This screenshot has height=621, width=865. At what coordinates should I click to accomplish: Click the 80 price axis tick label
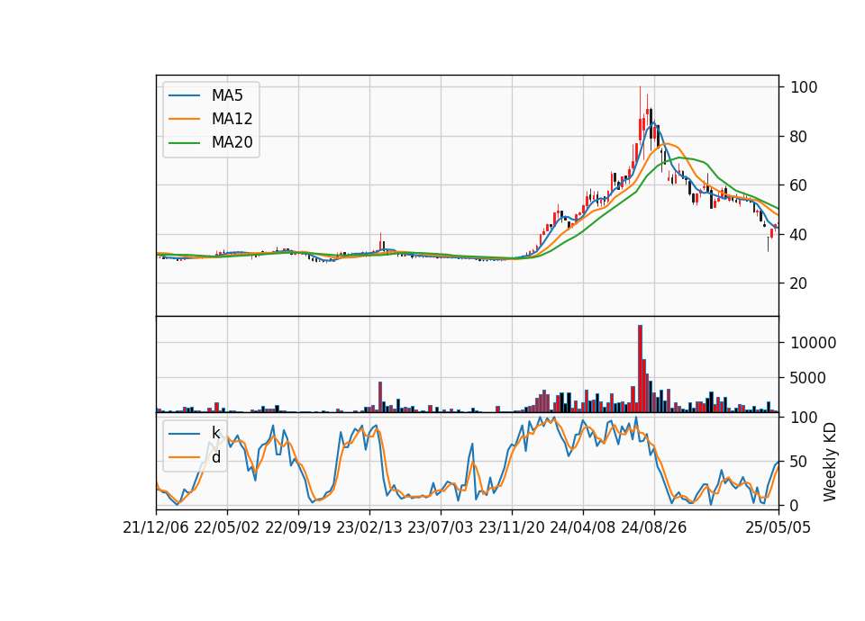[x=798, y=137]
